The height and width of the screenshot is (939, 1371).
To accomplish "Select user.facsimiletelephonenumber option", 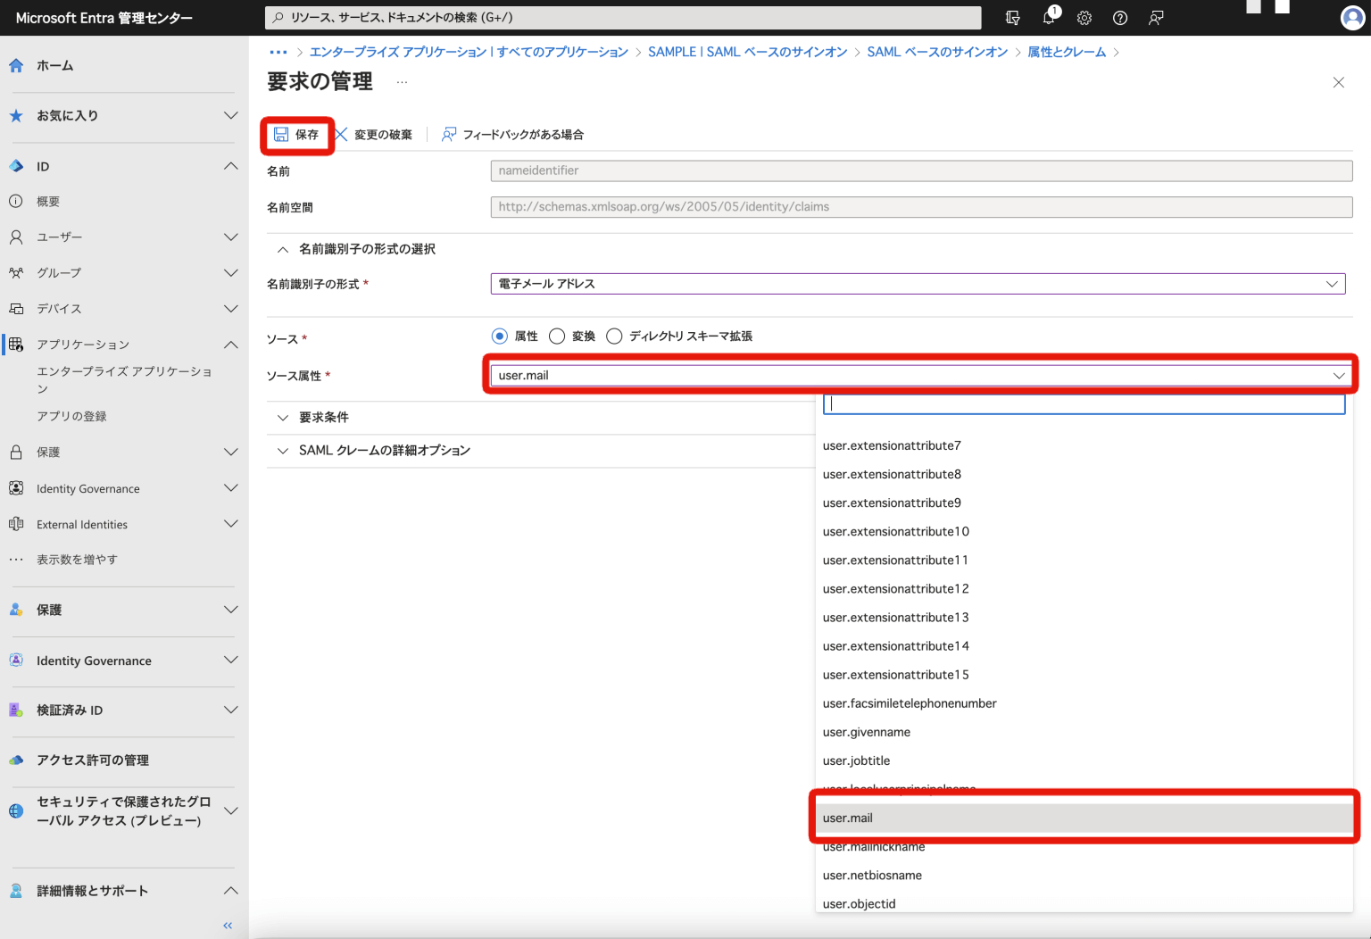I will (x=1084, y=703).
